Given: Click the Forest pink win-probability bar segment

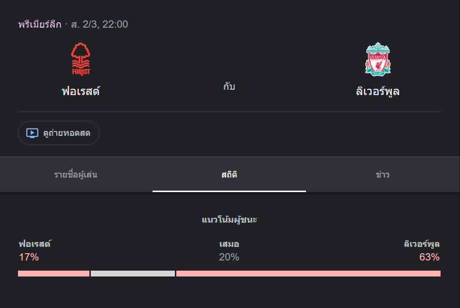Looking at the screenshot, I should click(53, 274).
